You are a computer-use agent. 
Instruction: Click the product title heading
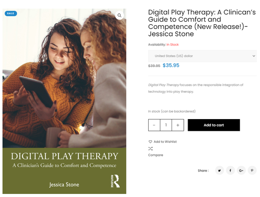[x=202, y=23]
